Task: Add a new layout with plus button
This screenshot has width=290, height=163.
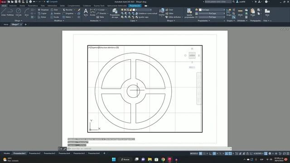Action: click(104, 153)
